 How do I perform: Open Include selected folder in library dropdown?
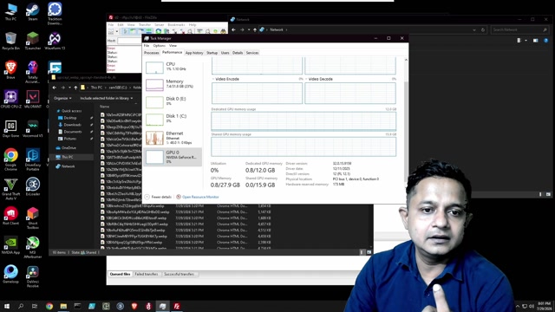(107, 98)
